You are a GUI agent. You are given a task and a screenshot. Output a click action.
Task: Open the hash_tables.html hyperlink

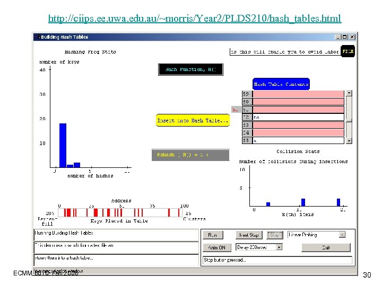[x=195, y=18]
